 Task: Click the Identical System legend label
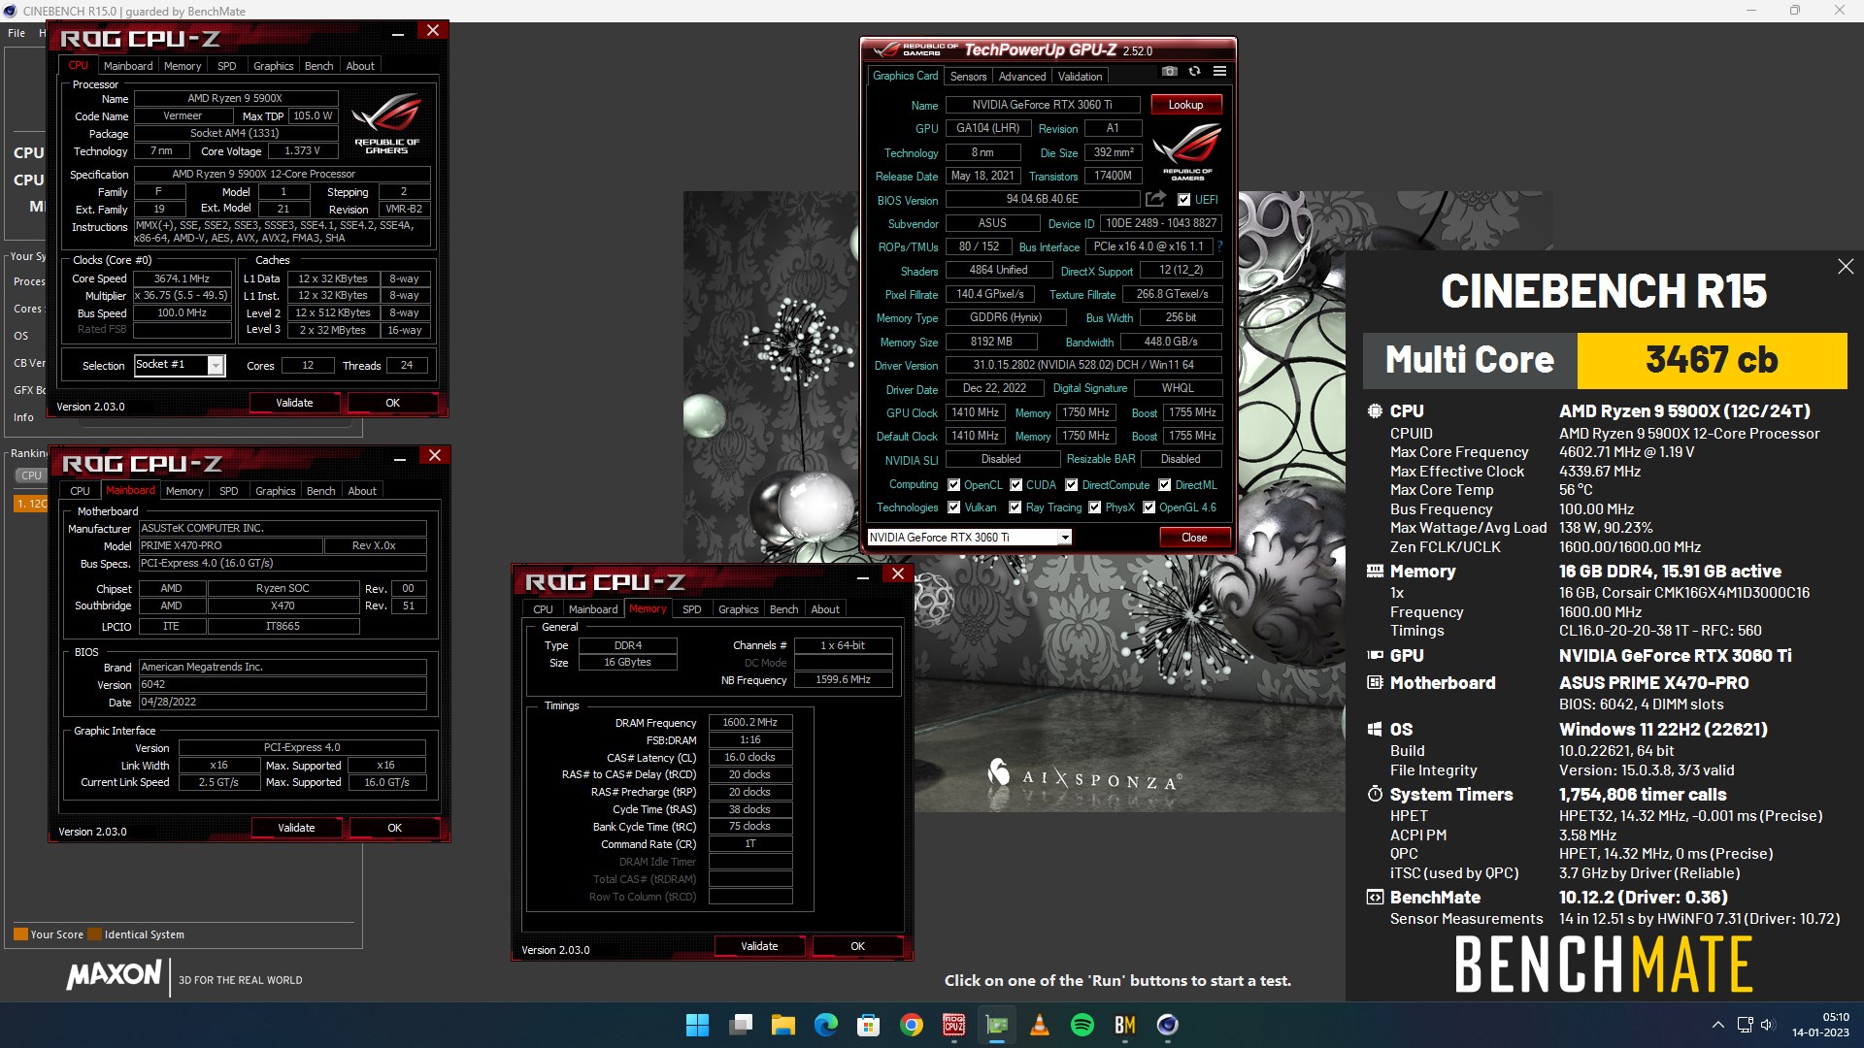(144, 934)
